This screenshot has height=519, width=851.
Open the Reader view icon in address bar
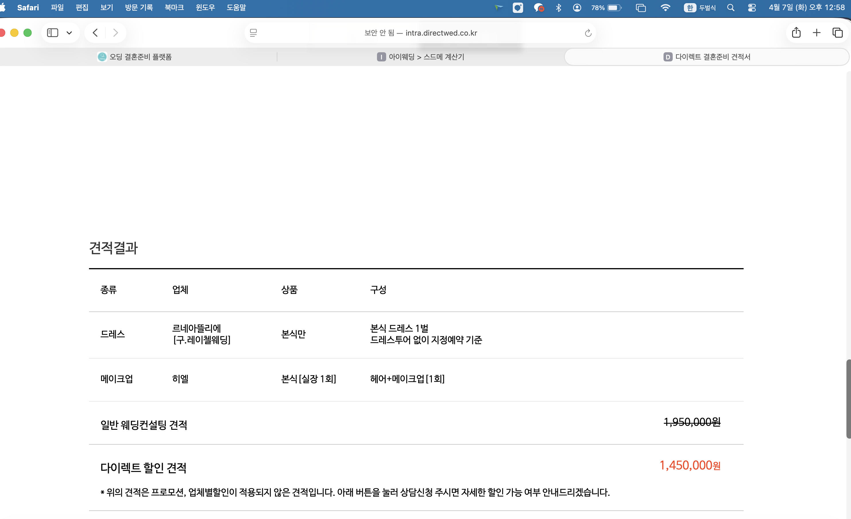pyautogui.click(x=254, y=32)
